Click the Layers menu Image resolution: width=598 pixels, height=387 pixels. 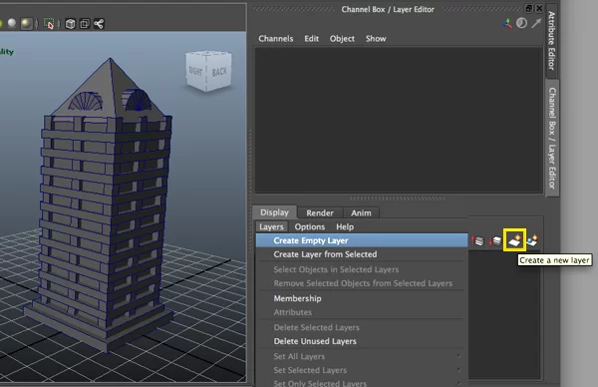pyautogui.click(x=271, y=226)
